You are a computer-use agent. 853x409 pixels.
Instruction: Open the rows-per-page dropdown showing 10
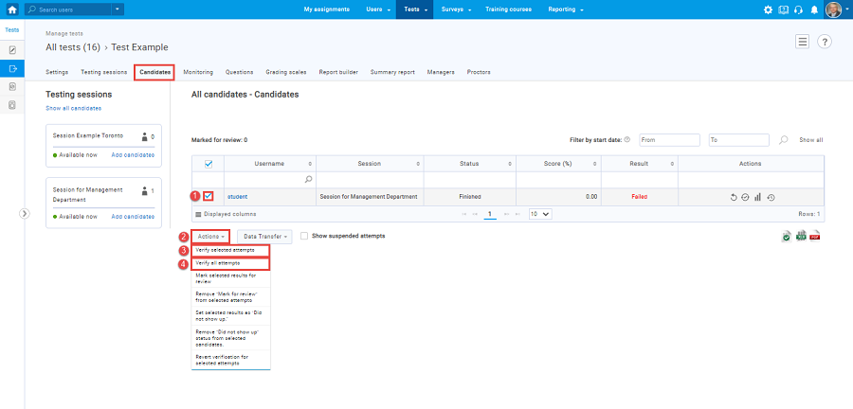click(539, 214)
